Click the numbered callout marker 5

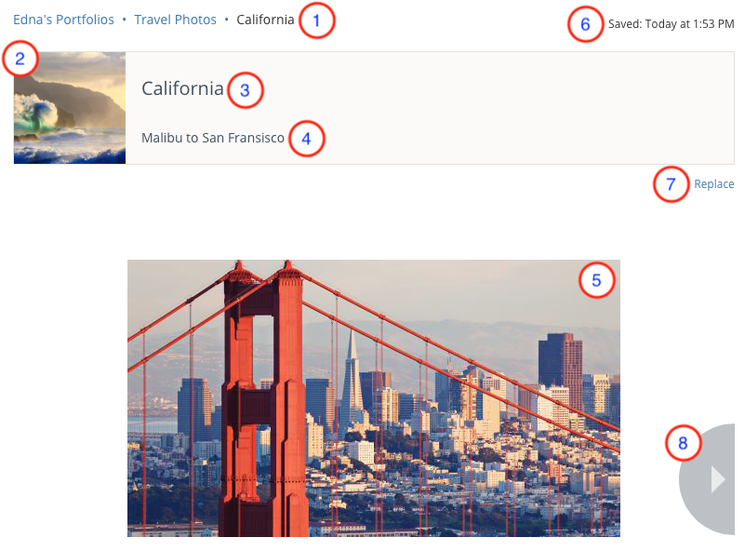[x=597, y=279]
